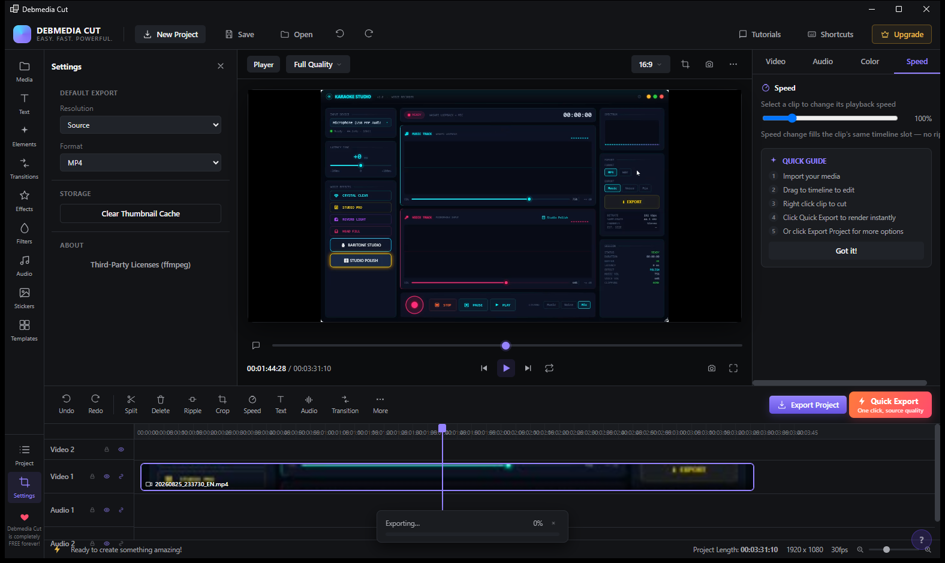Open the Resolution dropdown set to Source

pyautogui.click(x=140, y=125)
